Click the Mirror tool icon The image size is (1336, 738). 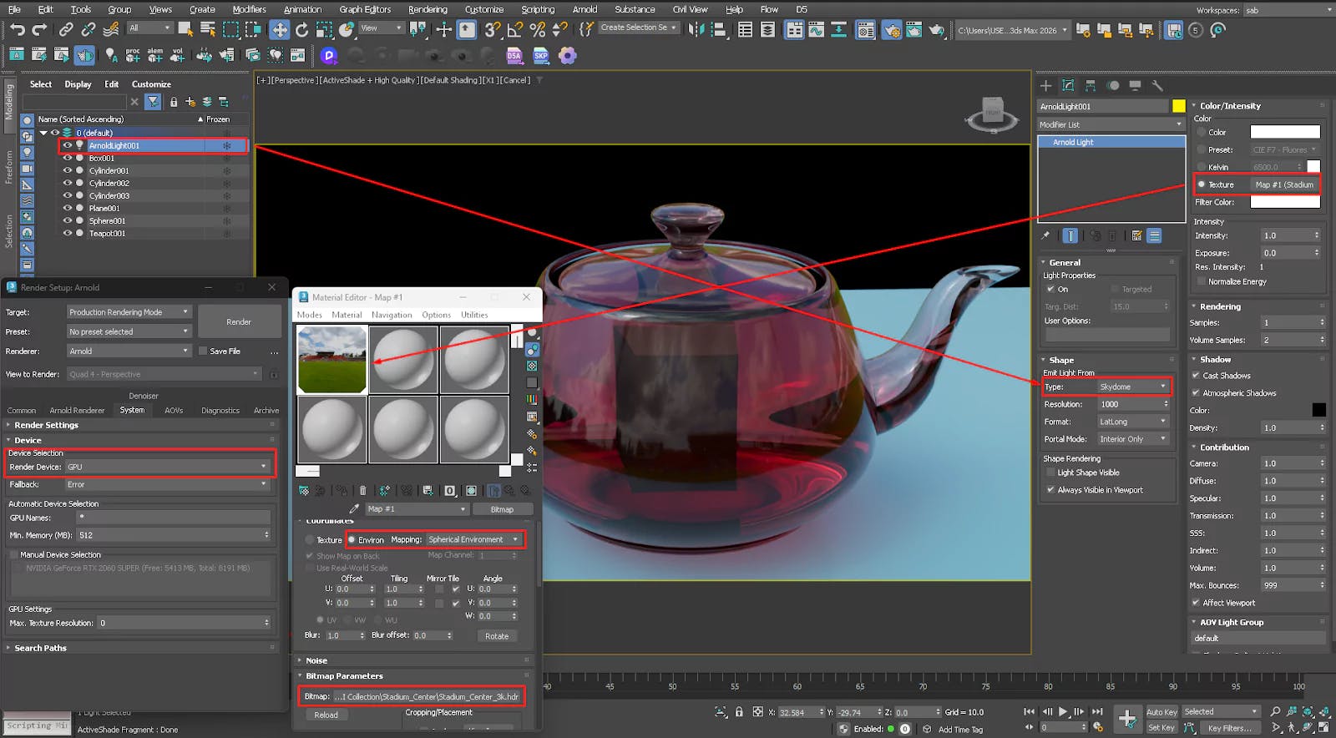[x=696, y=30]
